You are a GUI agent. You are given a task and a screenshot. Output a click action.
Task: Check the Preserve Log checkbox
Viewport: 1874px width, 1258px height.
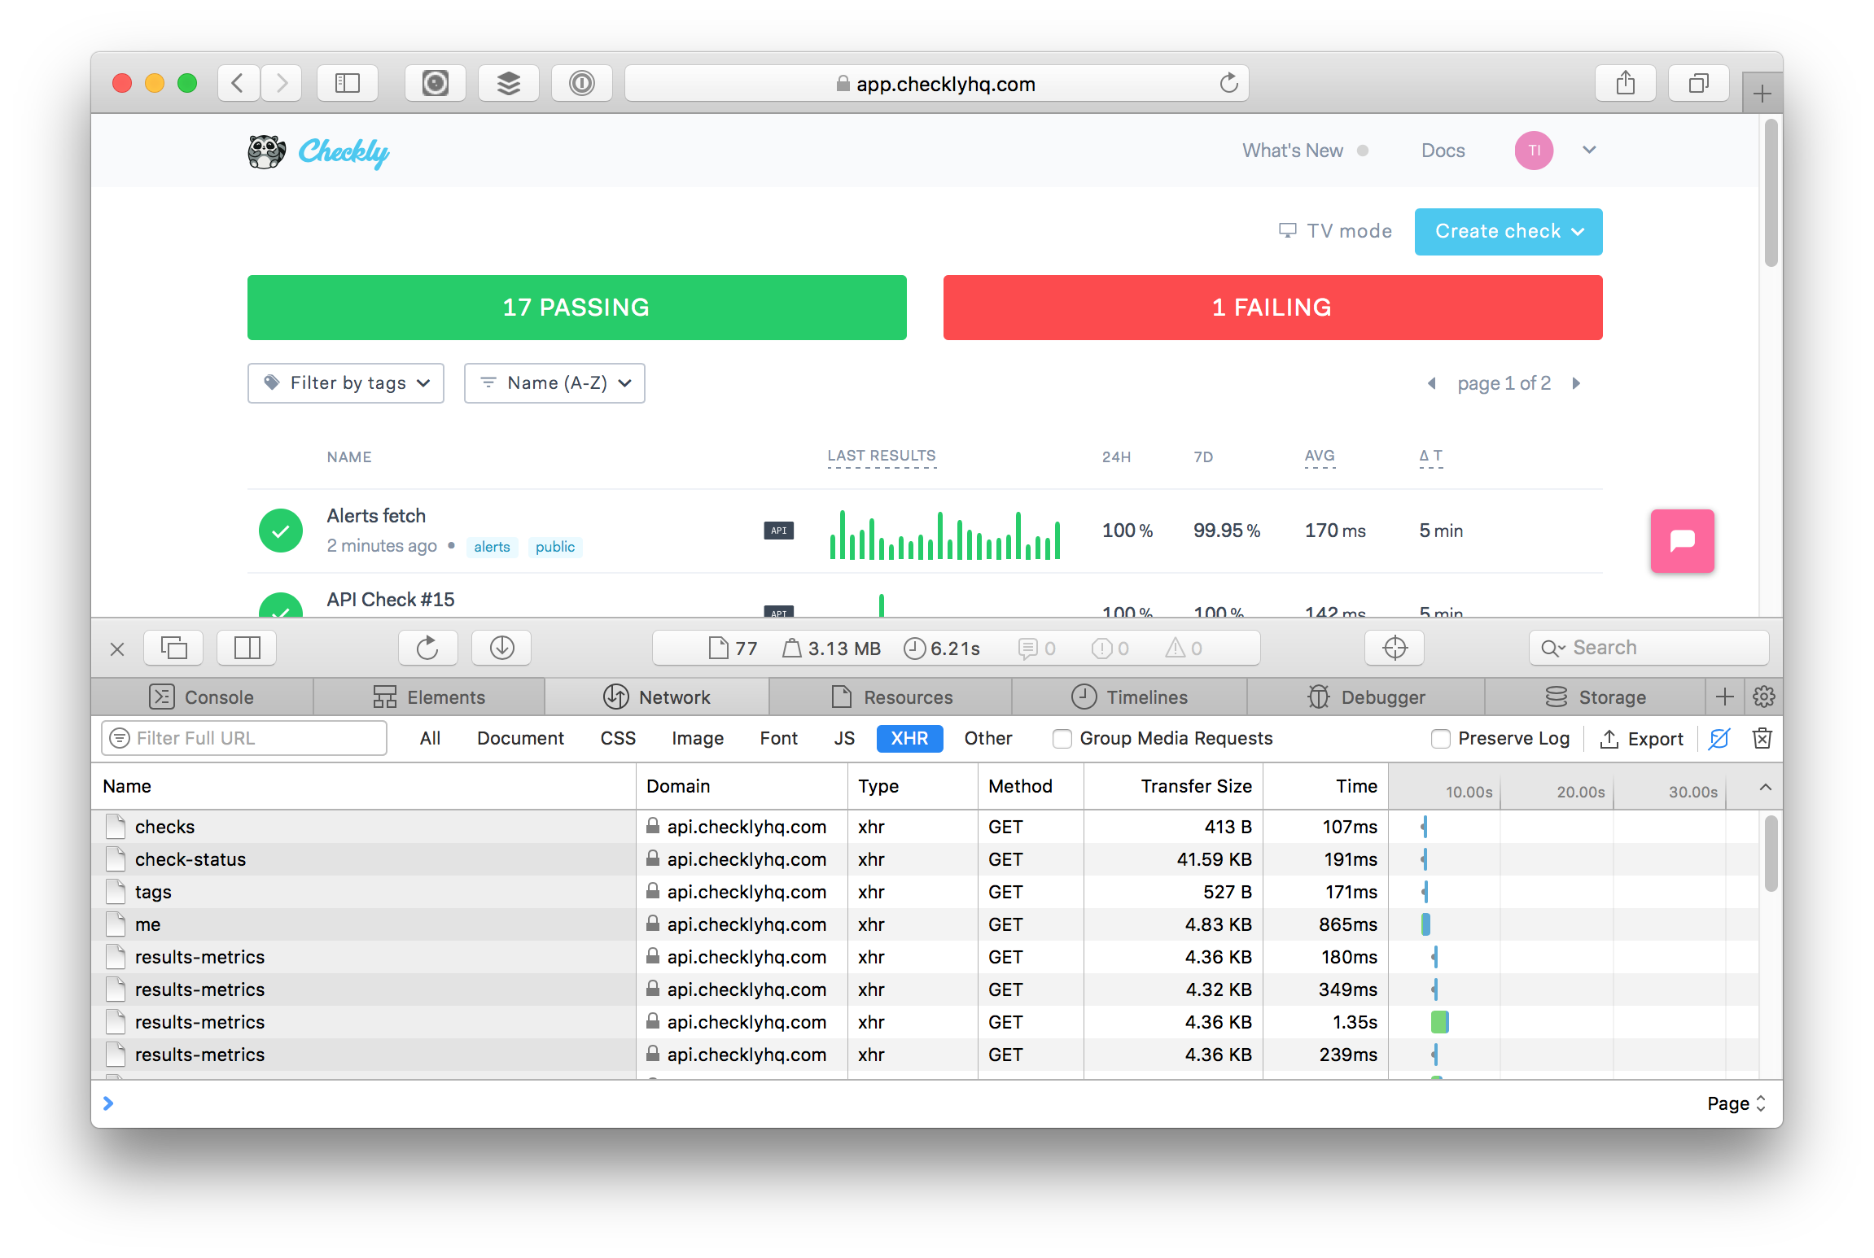[x=1440, y=738]
